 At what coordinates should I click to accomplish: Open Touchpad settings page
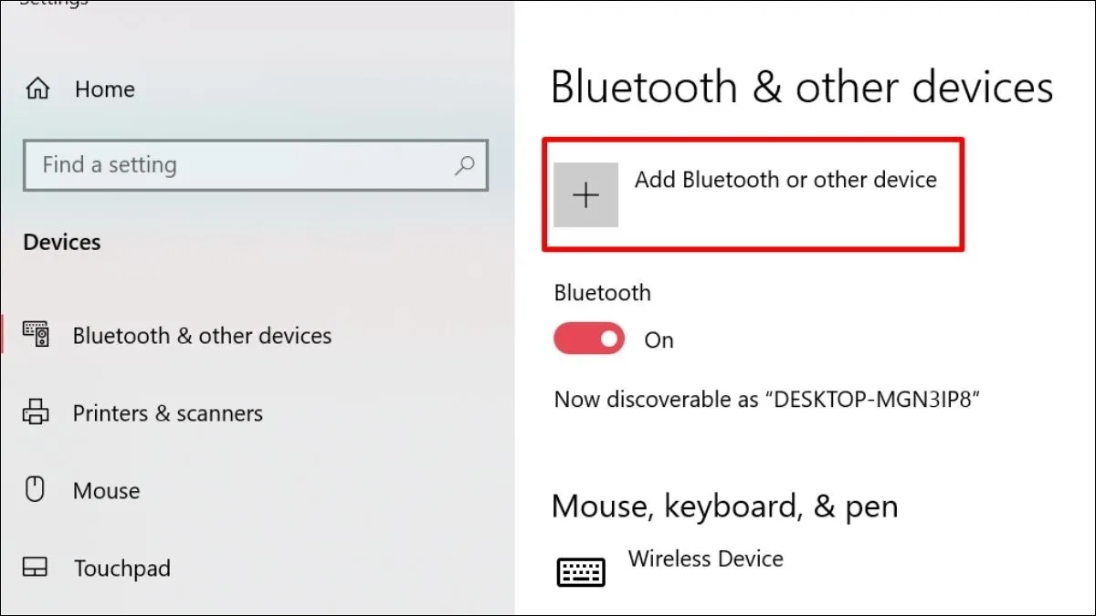point(121,569)
